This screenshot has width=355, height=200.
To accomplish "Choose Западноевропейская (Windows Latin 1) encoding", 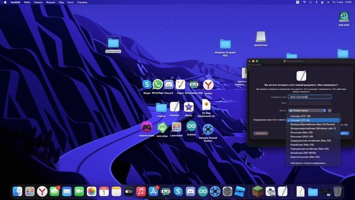I will 313,128.
